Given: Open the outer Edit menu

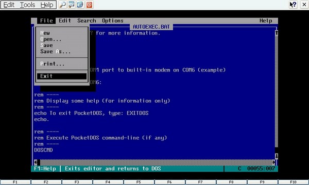Looking at the screenshot, I should pos(9,5).
